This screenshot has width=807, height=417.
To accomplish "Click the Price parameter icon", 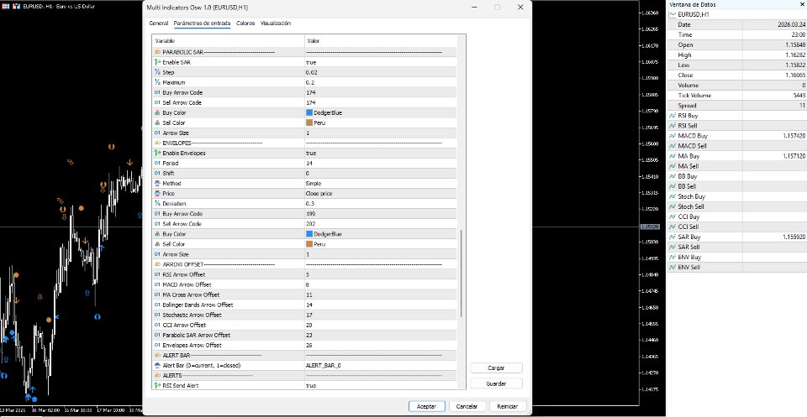I will [157, 194].
